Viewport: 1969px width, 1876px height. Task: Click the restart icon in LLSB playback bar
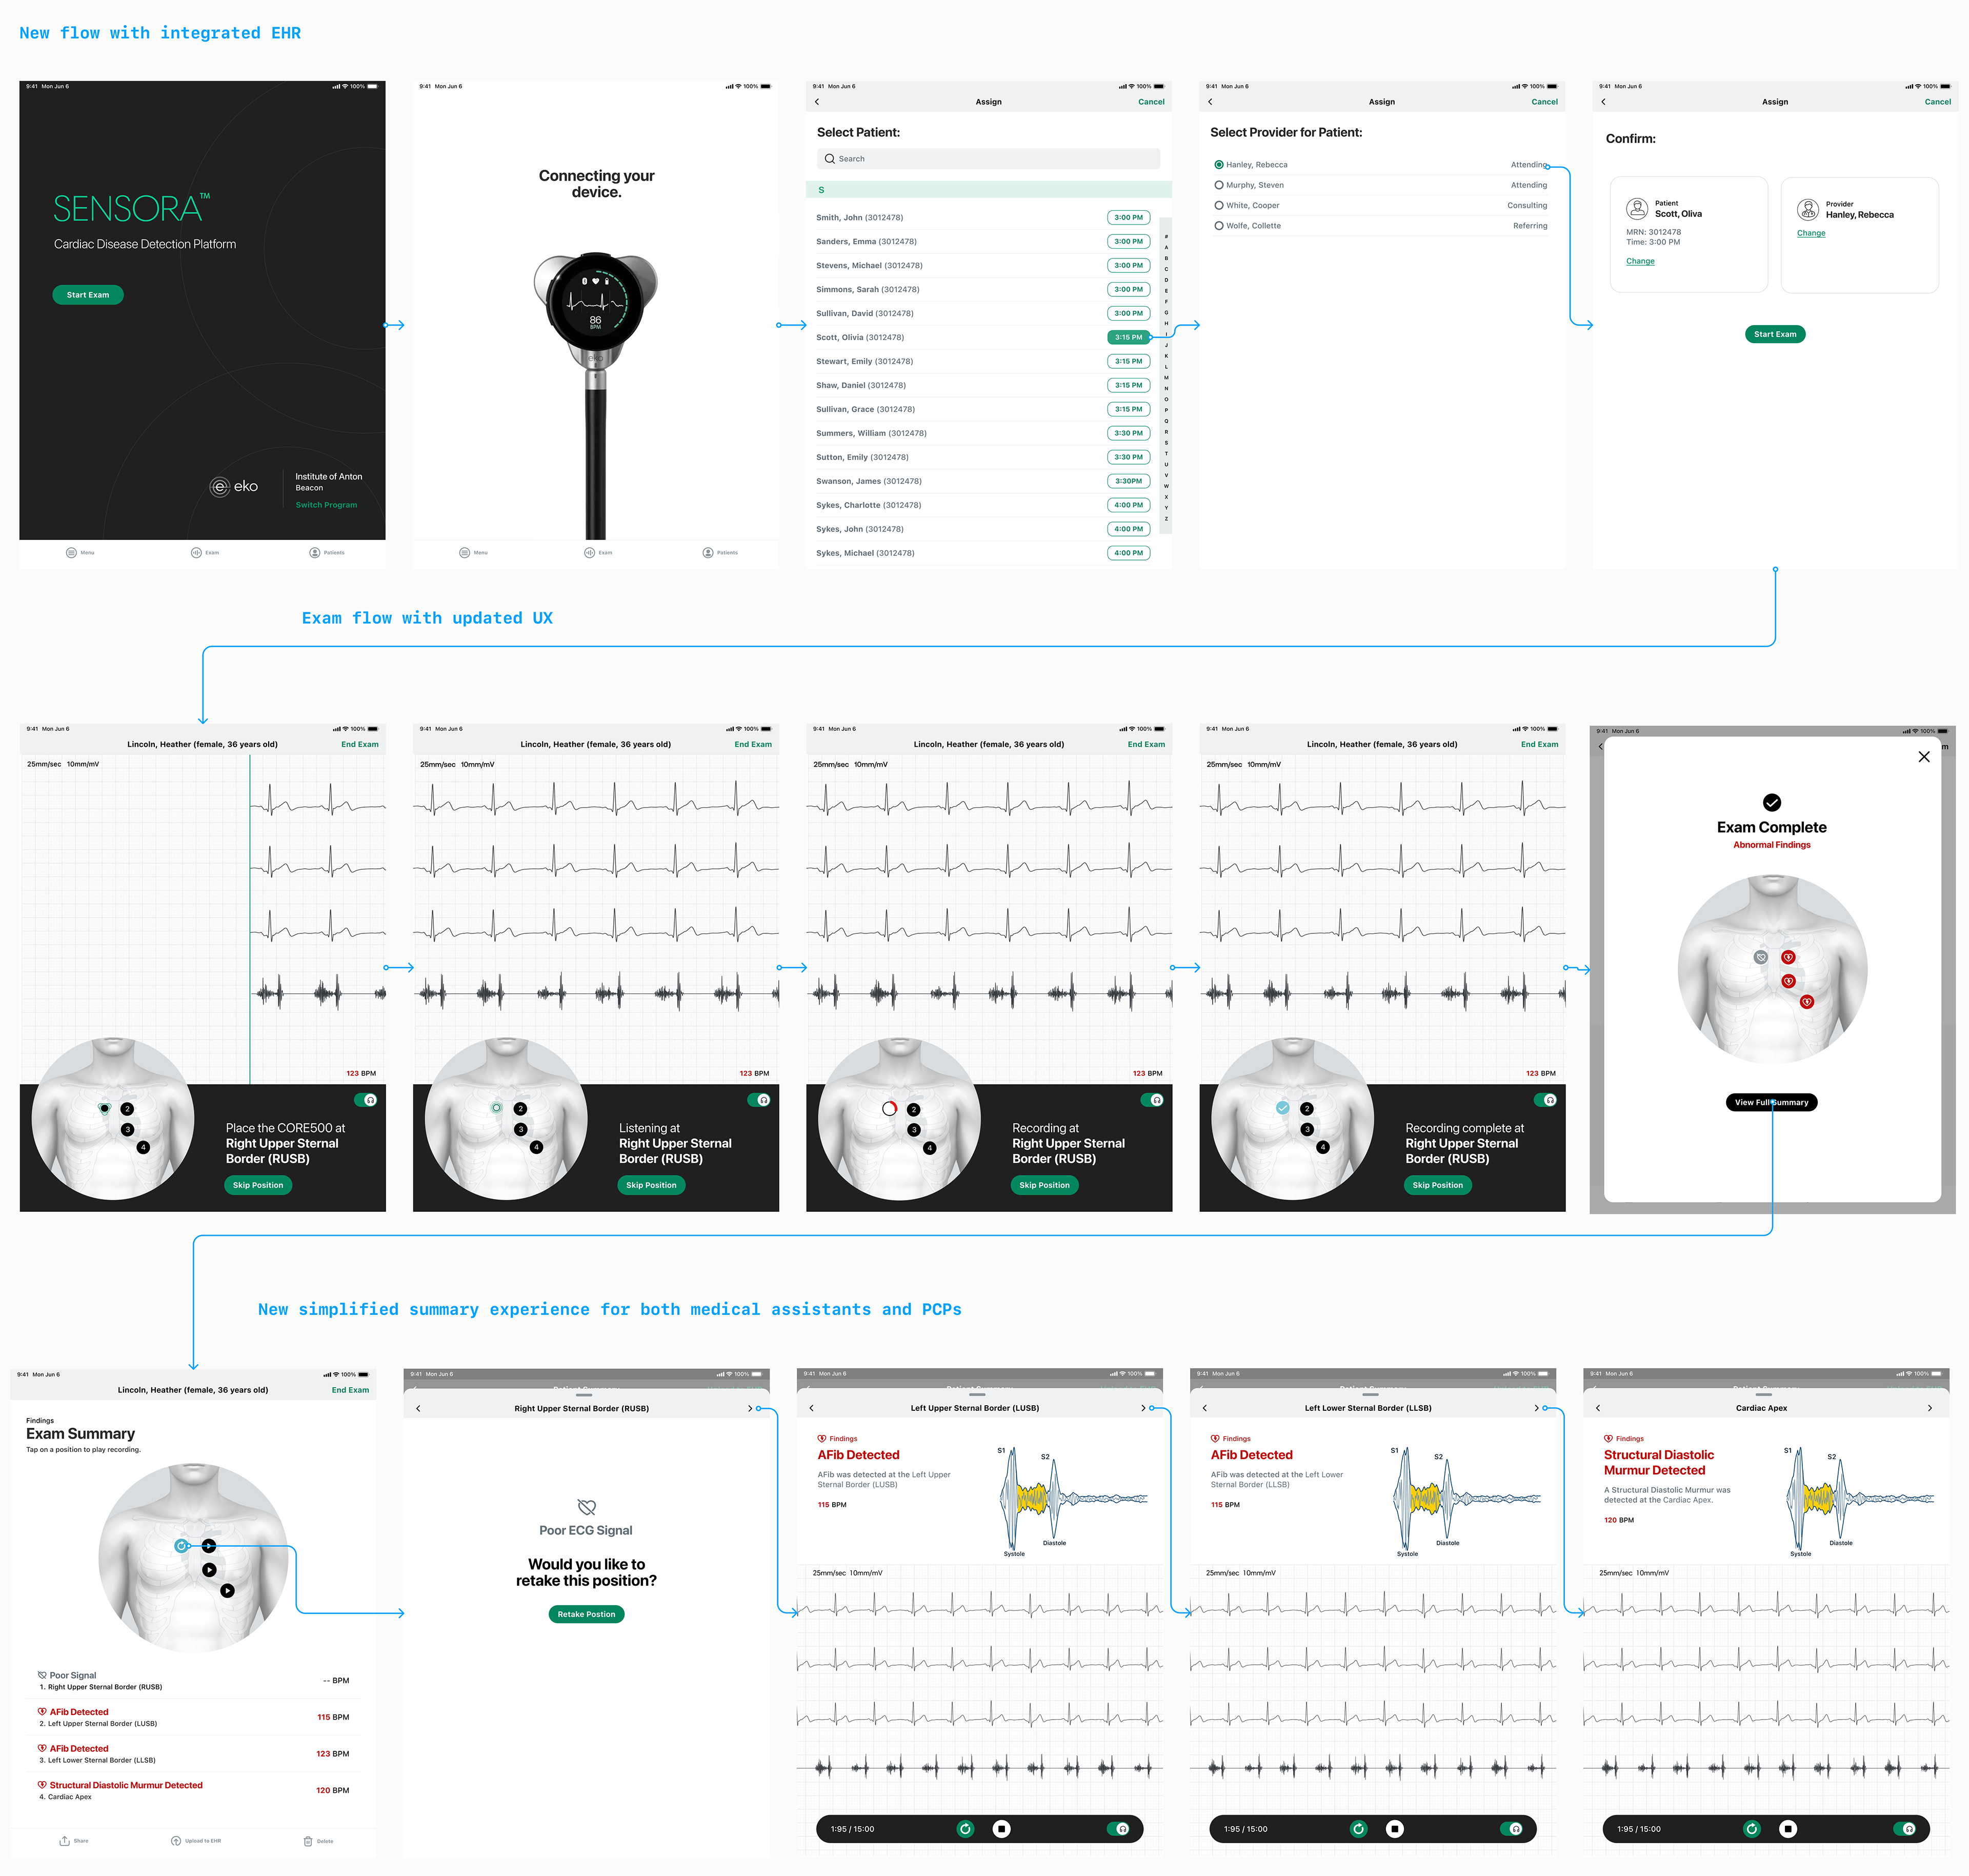tap(1358, 1828)
